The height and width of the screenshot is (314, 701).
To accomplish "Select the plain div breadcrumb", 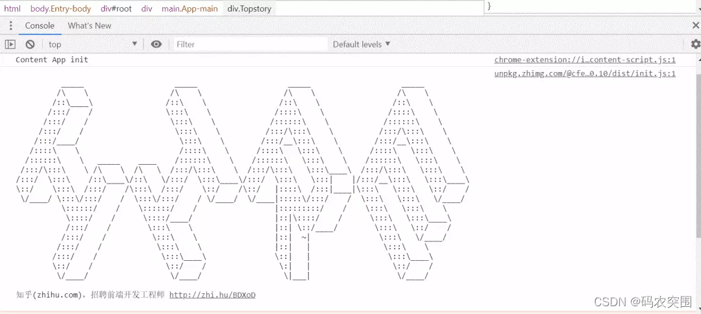I will 147,8.
